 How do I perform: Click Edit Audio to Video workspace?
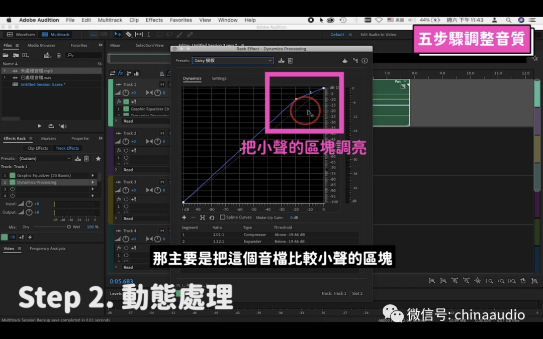click(x=378, y=35)
